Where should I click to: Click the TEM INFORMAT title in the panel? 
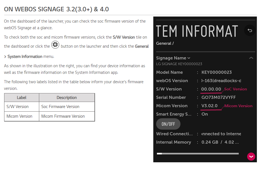[197, 31]
